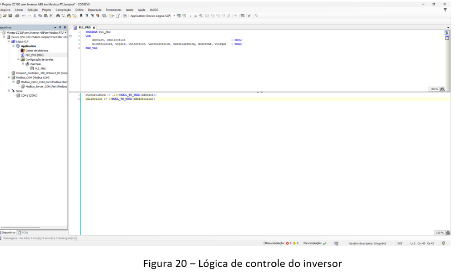Close the PLC_PRG editor tab
The width and height of the screenshot is (455, 279).
coord(93,27)
